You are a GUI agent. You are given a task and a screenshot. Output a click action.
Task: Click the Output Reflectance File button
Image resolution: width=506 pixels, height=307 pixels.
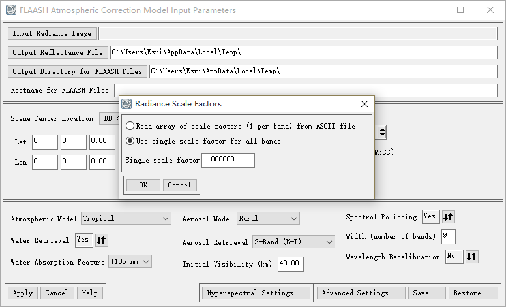[x=57, y=52]
